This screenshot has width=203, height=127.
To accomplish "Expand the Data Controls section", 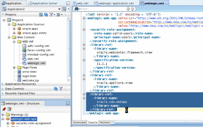I will pos(3,89).
